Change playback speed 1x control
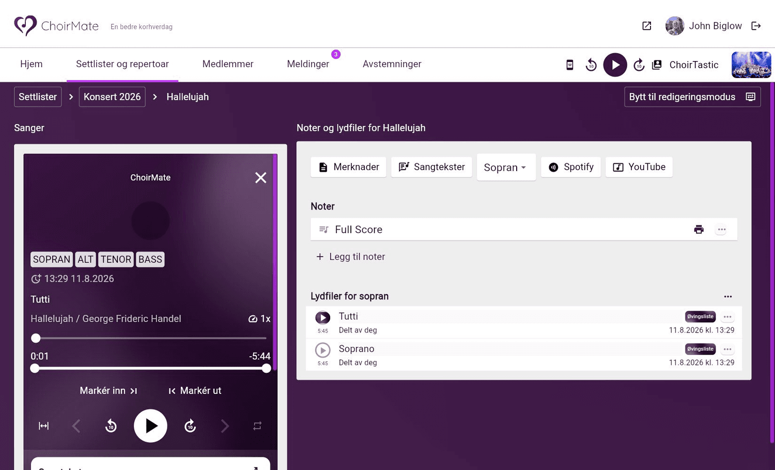Viewport: 775px width, 470px height. pos(259,319)
